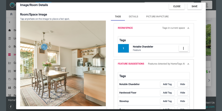Click the blue number 1 tag badge
The image size is (222, 111).
point(123,48)
